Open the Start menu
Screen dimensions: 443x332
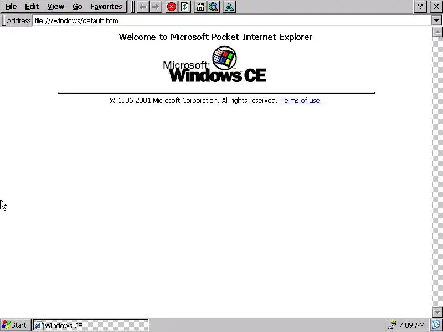coord(16,325)
